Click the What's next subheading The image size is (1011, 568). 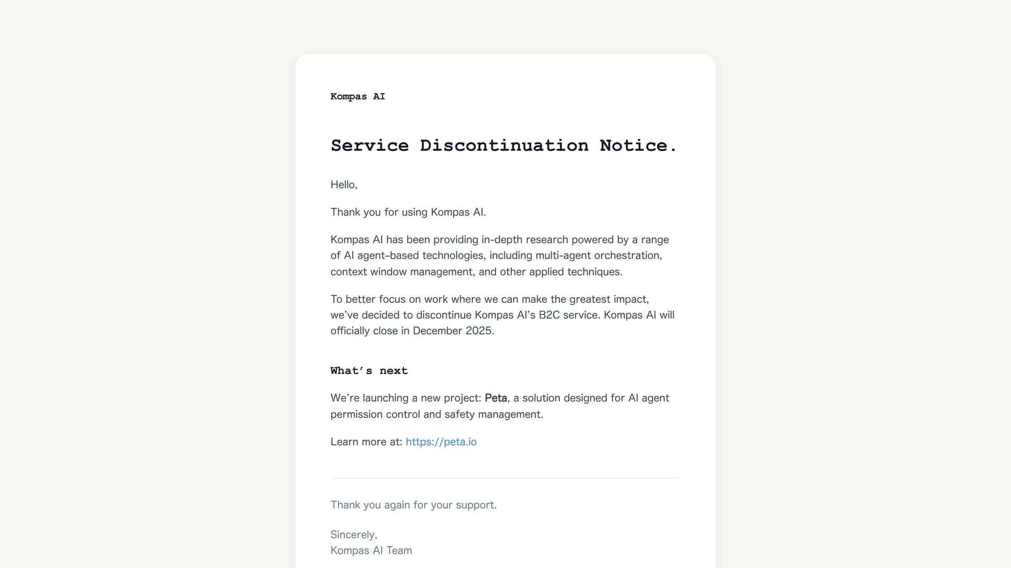[x=369, y=371]
